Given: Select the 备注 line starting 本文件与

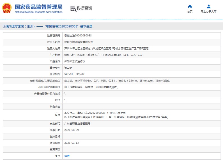Looking at the screenshot, I should [95, 113].
